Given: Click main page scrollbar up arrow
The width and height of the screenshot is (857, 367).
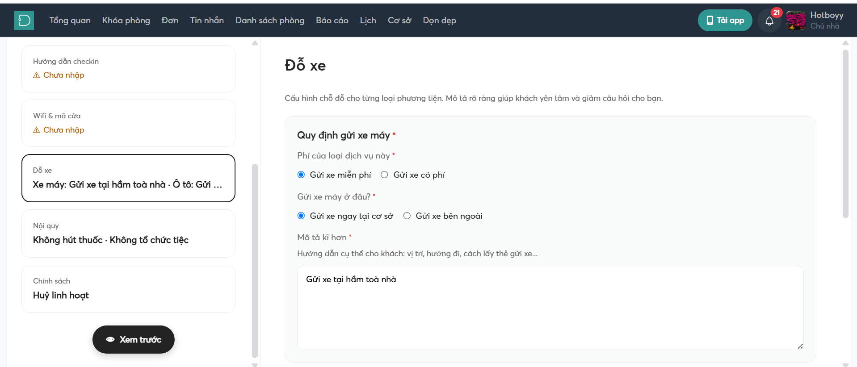Looking at the screenshot, I should pyautogui.click(x=845, y=43).
